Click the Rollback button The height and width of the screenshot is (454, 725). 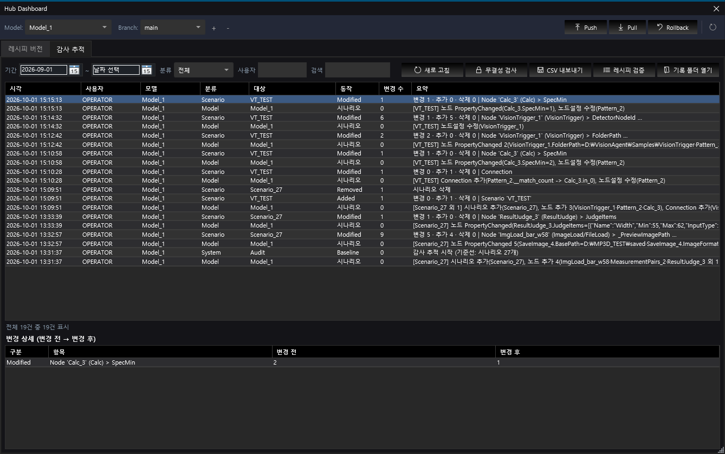tap(672, 27)
